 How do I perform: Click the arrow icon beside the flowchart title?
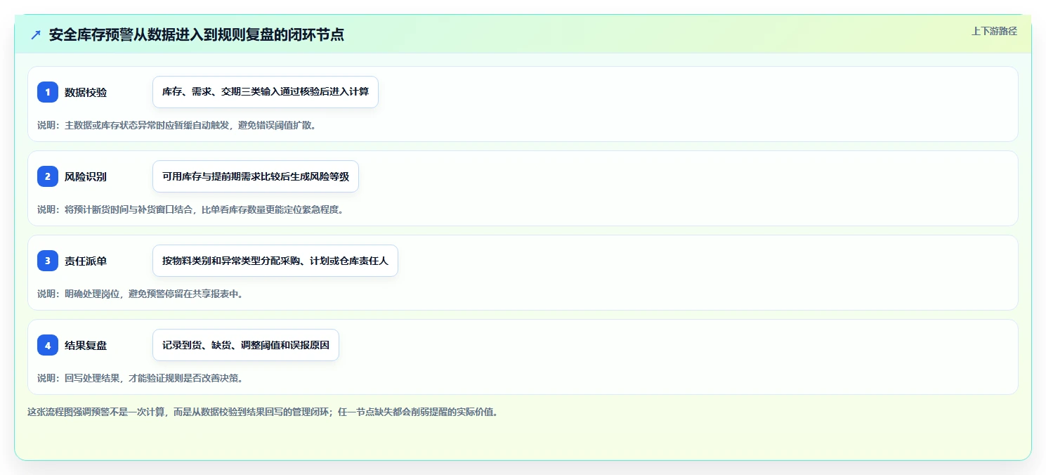[36, 35]
